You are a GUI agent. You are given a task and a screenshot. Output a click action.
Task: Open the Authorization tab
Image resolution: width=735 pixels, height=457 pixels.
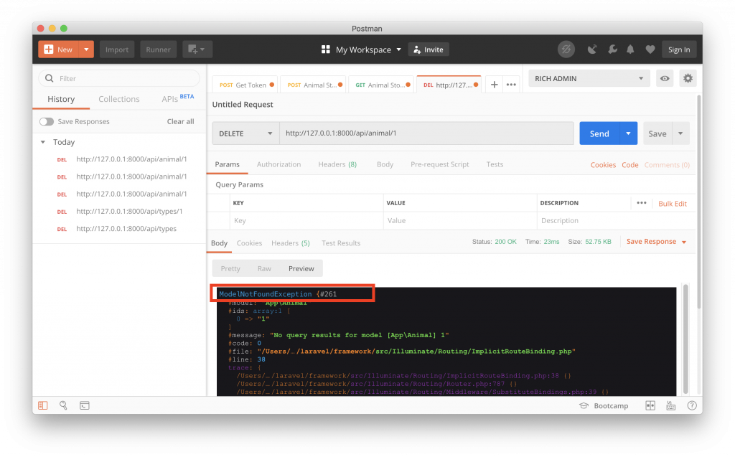coord(279,164)
